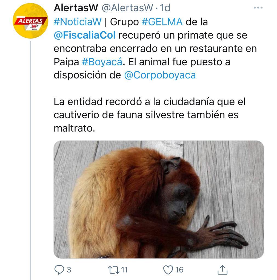Open the monkey photo attachment
277x280 pixels.
(x=159, y=199)
